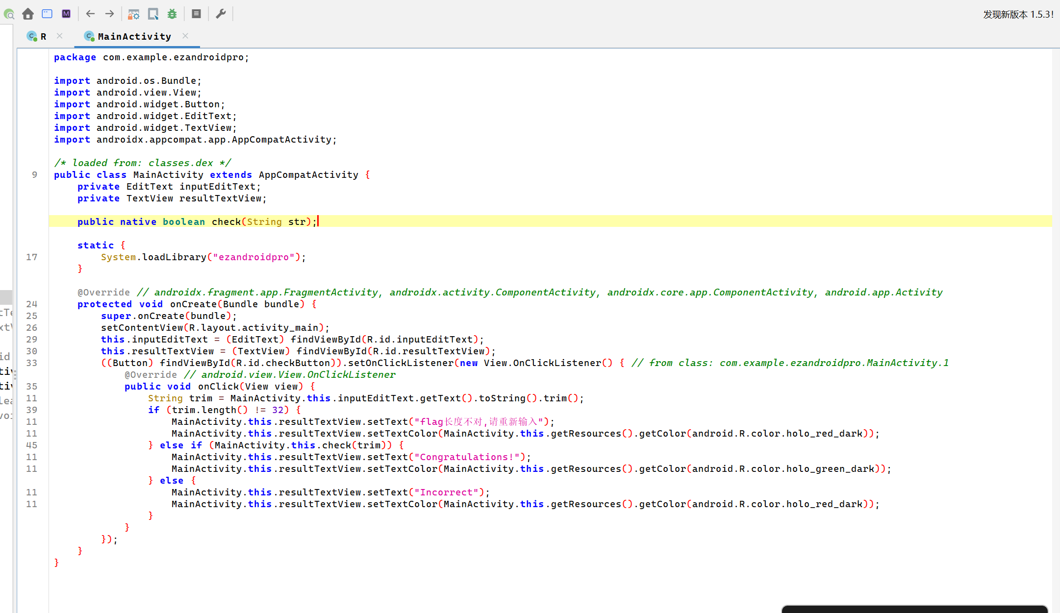1060x613 pixels.
Task: Close the MainActivity tab
Action: coord(185,36)
